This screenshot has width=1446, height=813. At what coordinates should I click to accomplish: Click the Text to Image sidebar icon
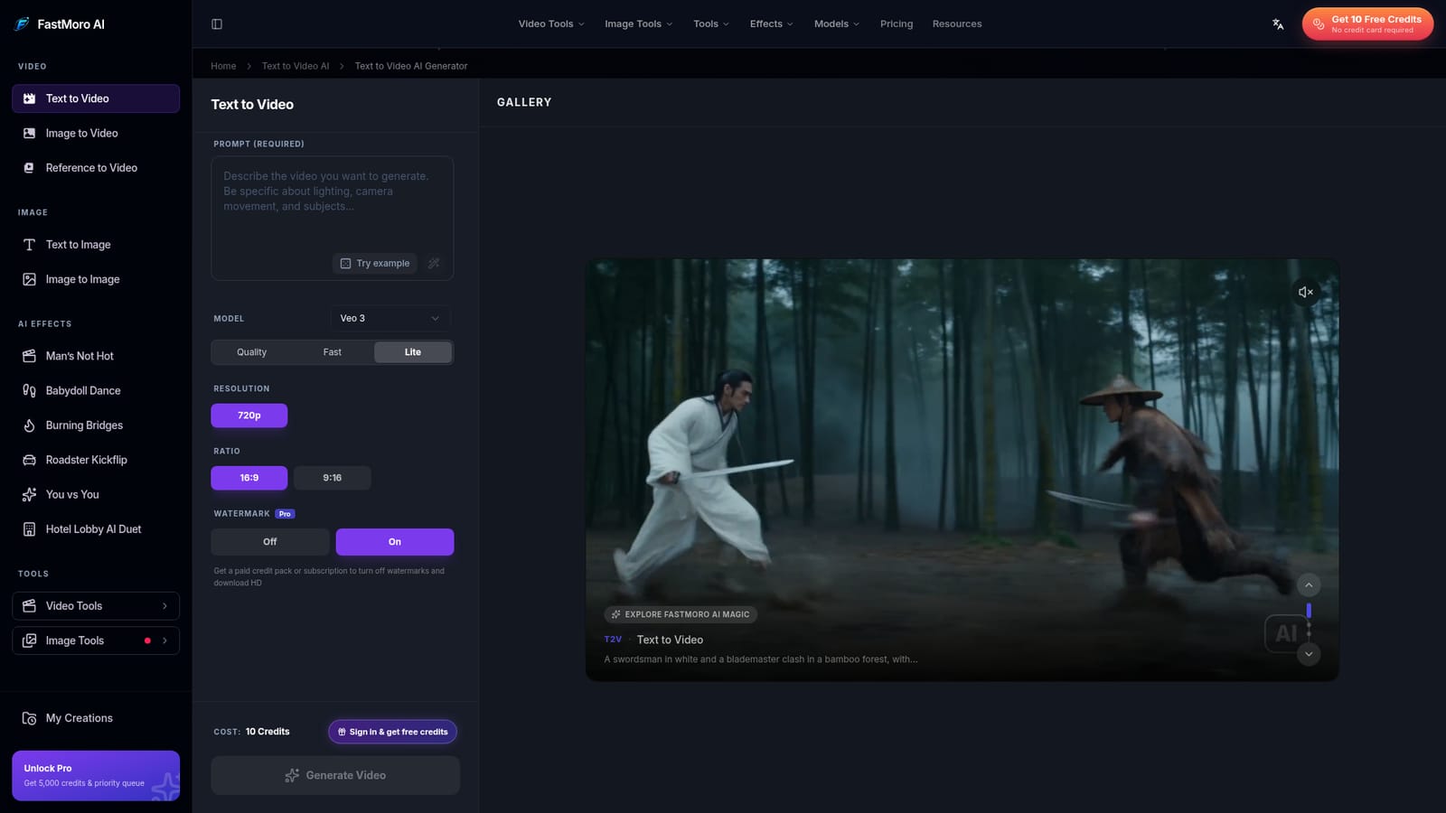pos(29,245)
